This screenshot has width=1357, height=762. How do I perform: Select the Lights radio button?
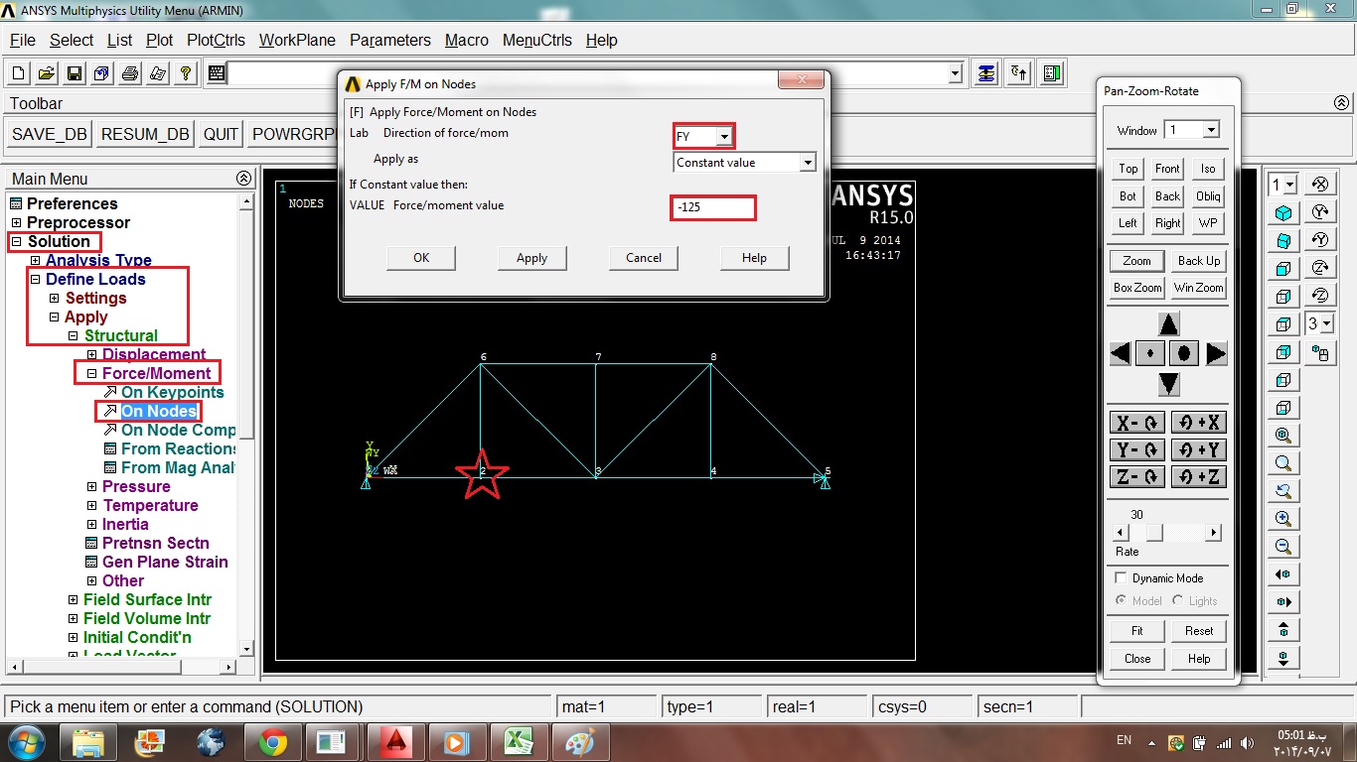pyautogui.click(x=1178, y=600)
